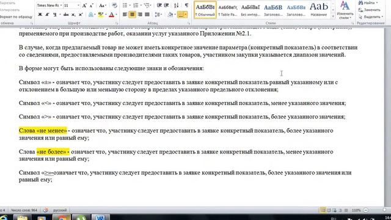Open the Выделить menu
The height and width of the screenshot is (220, 391).
(371, 16)
